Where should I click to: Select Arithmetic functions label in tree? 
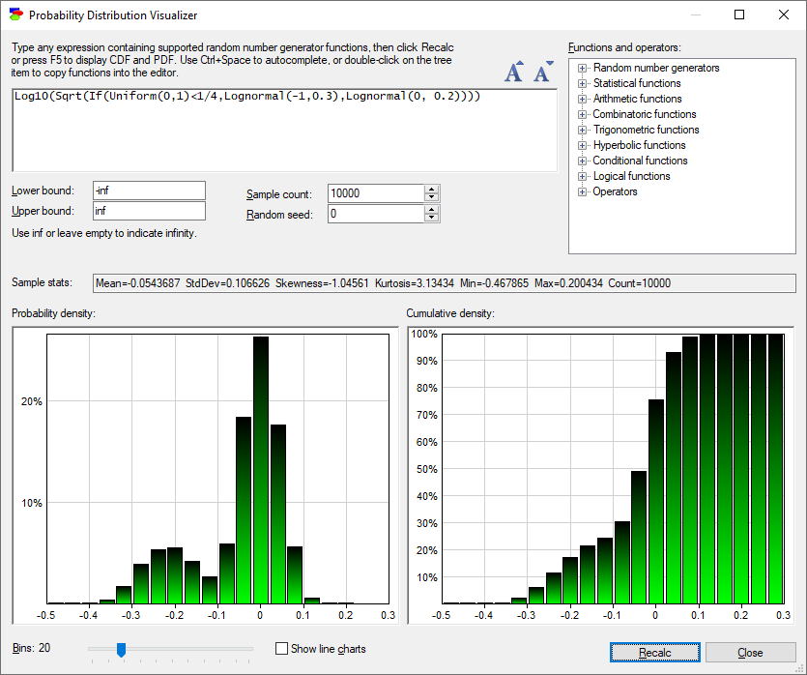(637, 99)
